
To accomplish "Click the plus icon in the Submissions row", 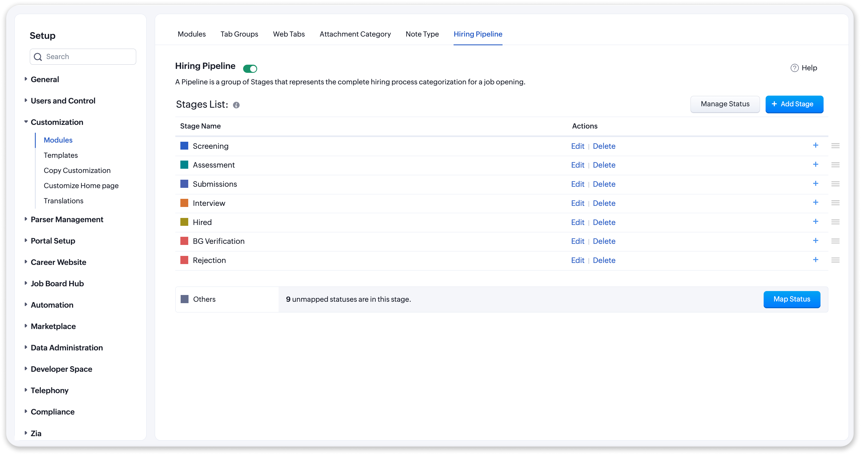I will coord(815,183).
